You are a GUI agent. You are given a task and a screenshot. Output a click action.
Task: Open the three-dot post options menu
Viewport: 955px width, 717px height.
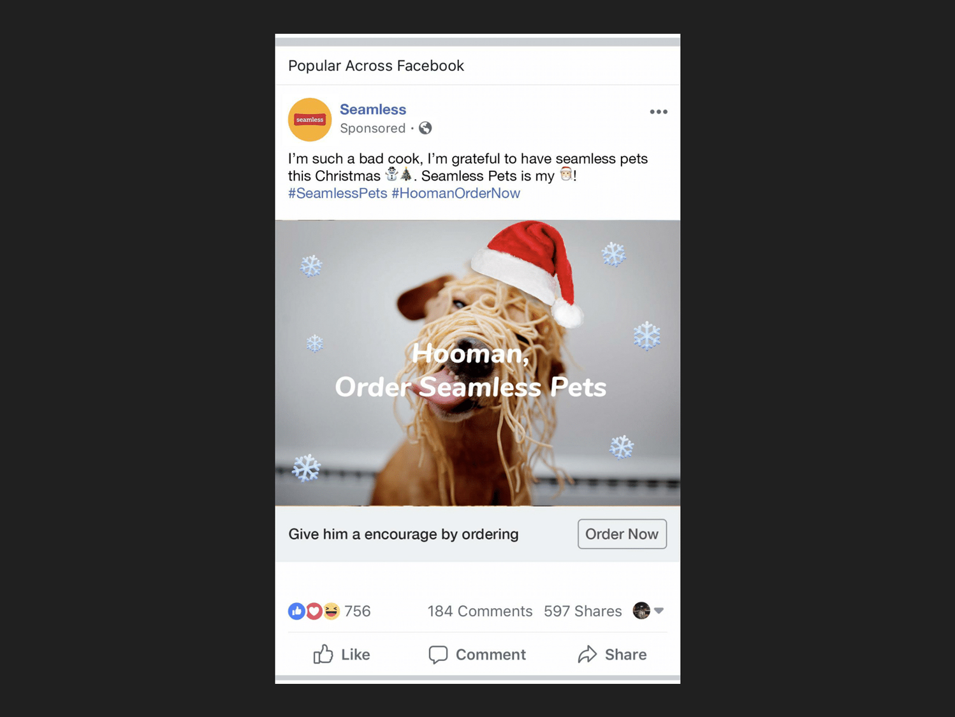click(658, 112)
